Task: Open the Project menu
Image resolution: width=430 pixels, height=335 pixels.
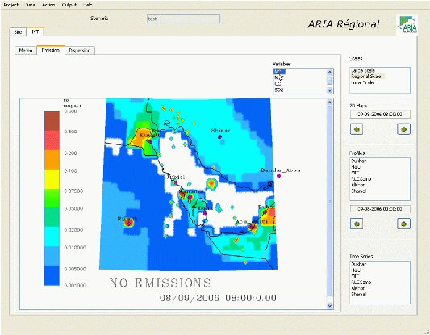Action: pos(11,5)
